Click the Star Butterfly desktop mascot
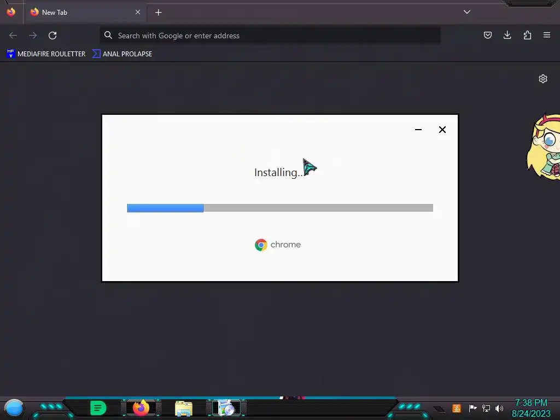The height and width of the screenshot is (420, 560). coord(543,147)
